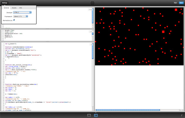This screenshot has width=185, height=118.
Task: Toggle the Normalize.css checkbox
Action: click(14, 20)
